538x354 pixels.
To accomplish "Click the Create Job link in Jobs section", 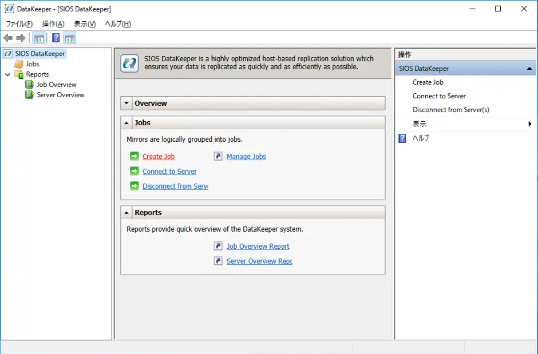I will (x=159, y=157).
